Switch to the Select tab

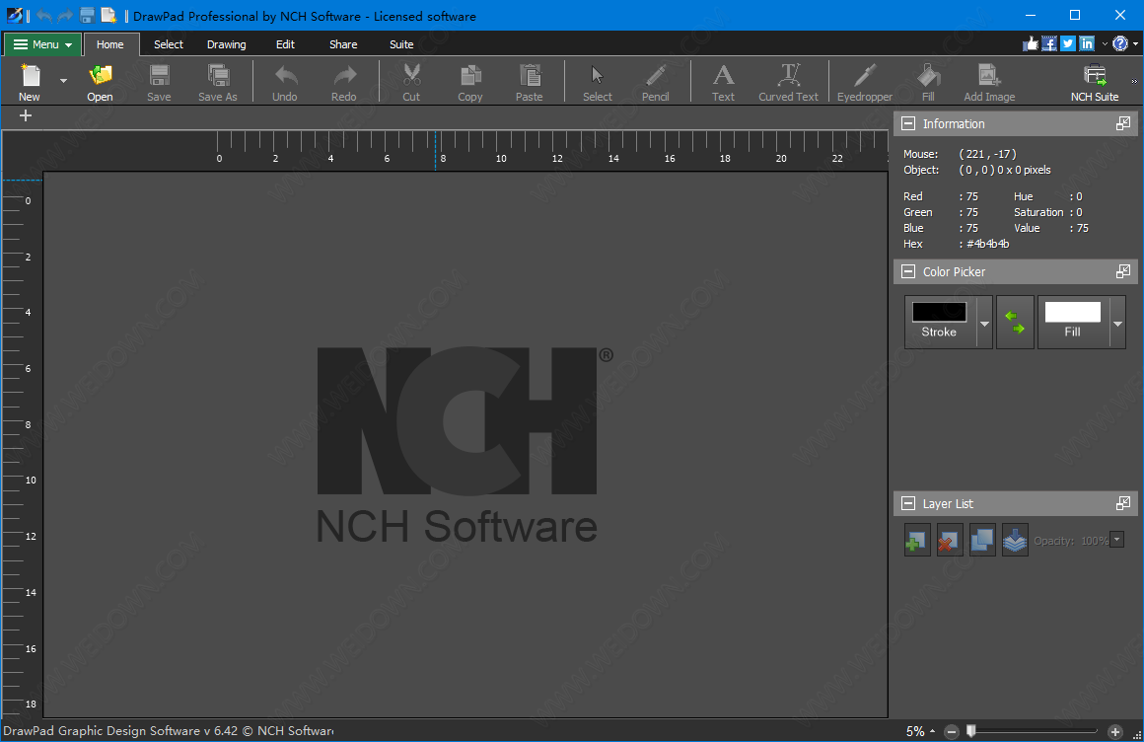point(169,44)
